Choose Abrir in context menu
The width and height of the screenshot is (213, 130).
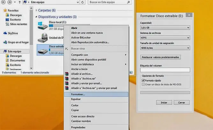pyautogui.click(x=96, y=28)
